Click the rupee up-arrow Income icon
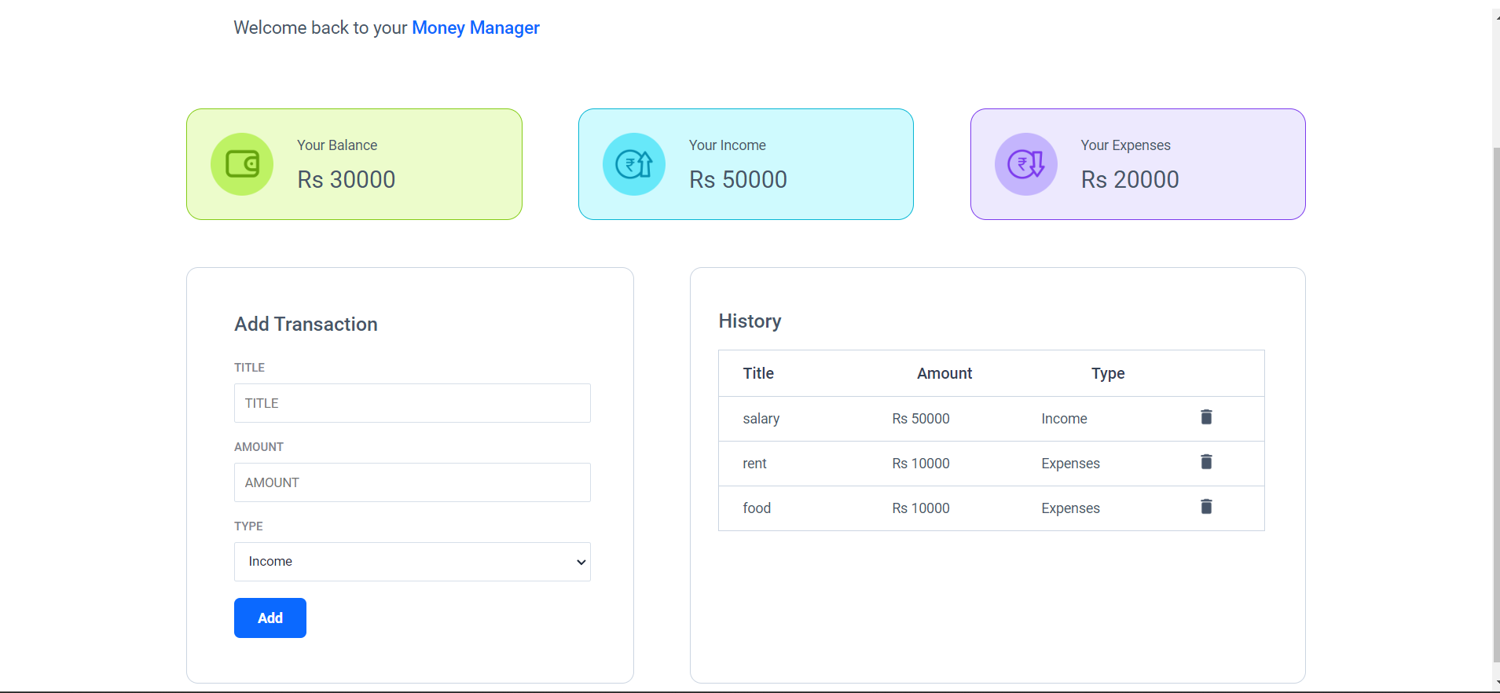This screenshot has width=1500, height=693. click(634, 164)
